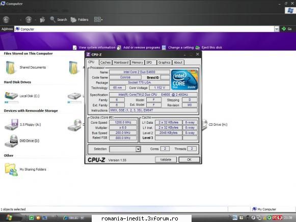
Task: Open the Views dropdown in toolbar
Action: pos(98,19)
